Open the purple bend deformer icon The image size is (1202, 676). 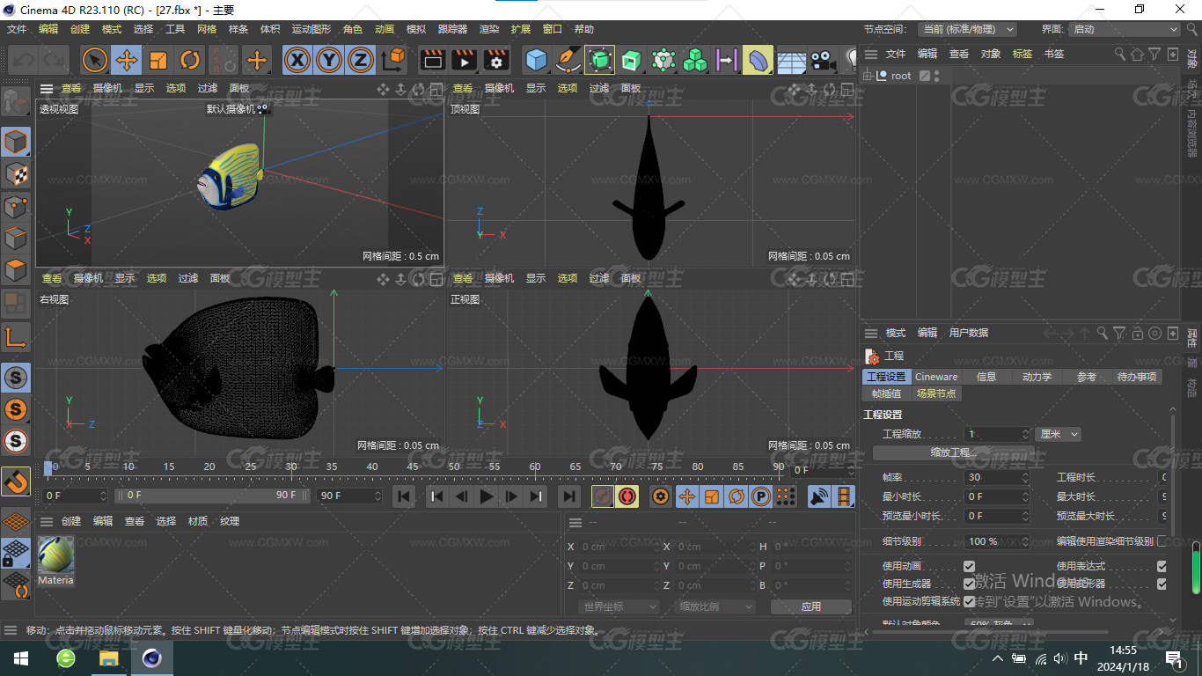tap(758, 60)
